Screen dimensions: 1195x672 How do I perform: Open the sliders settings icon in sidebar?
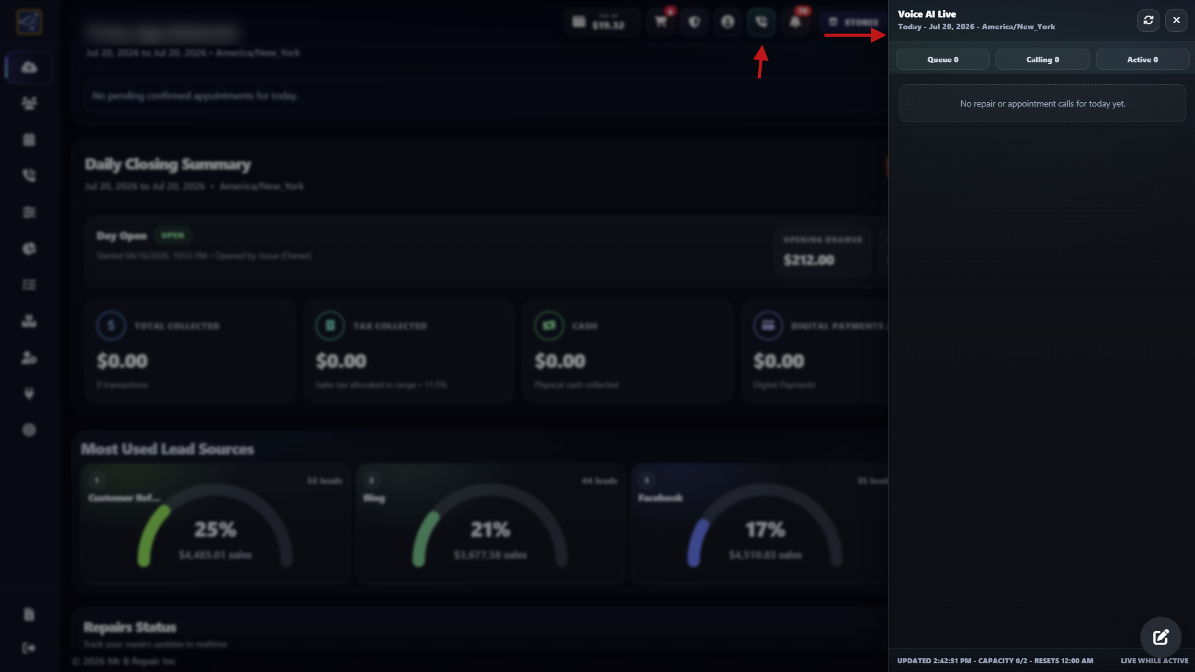29,213
